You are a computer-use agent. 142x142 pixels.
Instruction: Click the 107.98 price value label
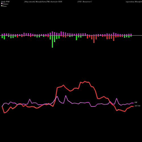coord(137,106)
